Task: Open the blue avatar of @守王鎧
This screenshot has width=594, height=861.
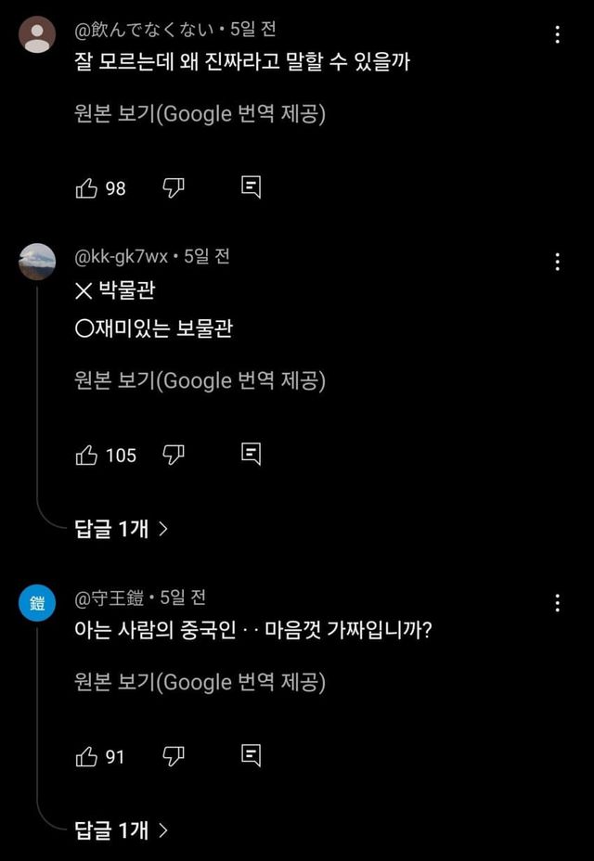Action: click(x=37, y=603)
